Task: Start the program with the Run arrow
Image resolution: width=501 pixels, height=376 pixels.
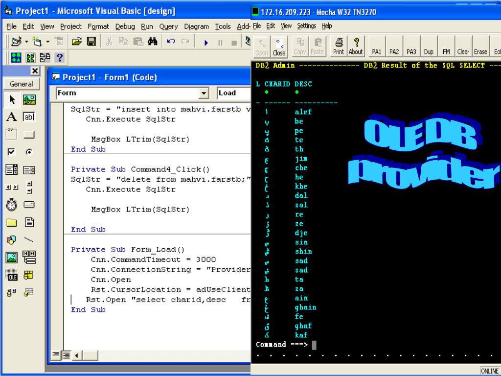Action: (206, 43)
